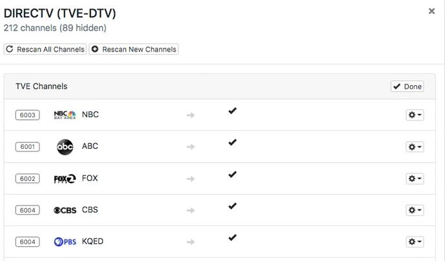Select channel number badge 6003
Image resolution: width=445 pixels, height=261 pixels.
click(x=28, y=115)
